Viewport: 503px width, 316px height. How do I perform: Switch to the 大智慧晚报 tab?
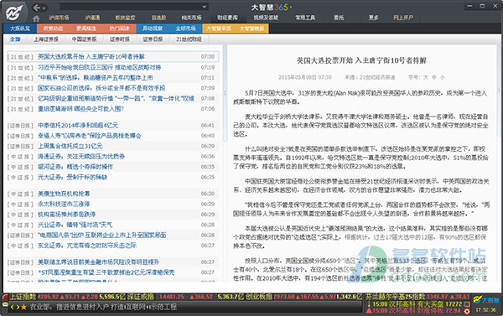point(251,28)
